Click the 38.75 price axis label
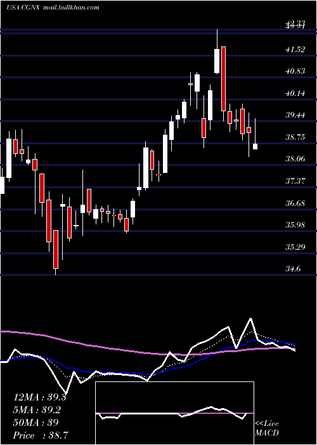 click(x=295, y=137)
